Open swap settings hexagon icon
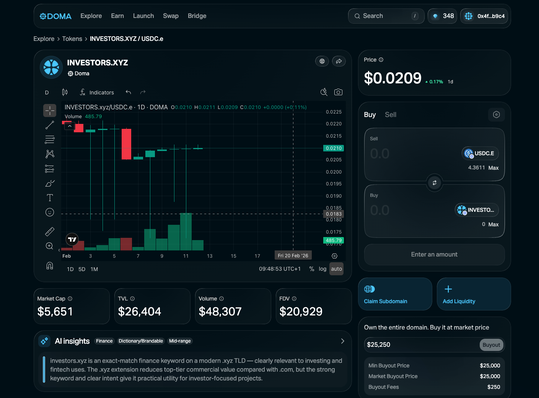This screenshot has width=539, height=398. (x=496, y=115)
